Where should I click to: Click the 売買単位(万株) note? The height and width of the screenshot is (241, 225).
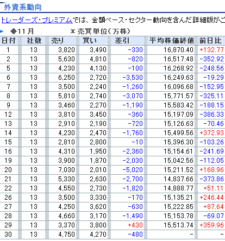click(101, 31)
